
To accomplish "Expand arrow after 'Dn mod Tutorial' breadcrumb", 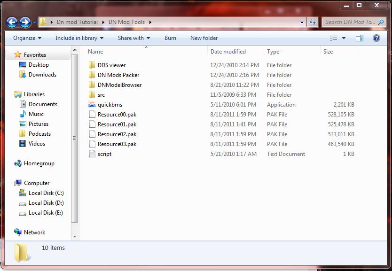I will click(103, 22).
